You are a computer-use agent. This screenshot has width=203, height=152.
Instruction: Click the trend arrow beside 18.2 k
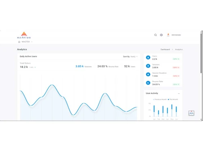[x=35, y=67]
